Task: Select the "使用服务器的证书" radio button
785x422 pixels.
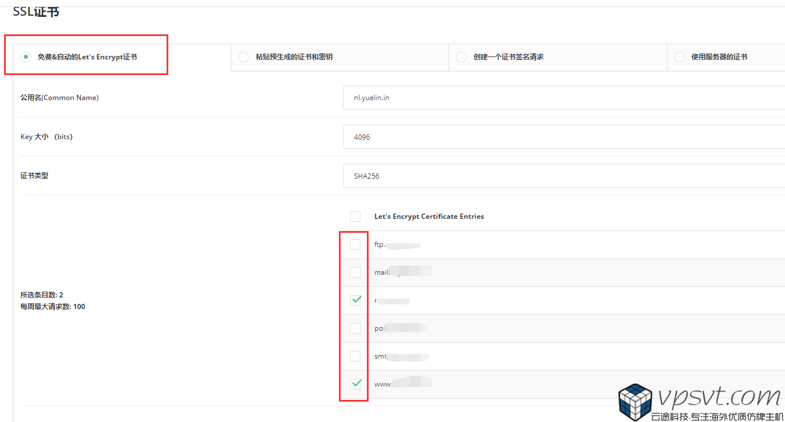Action: 679,57
